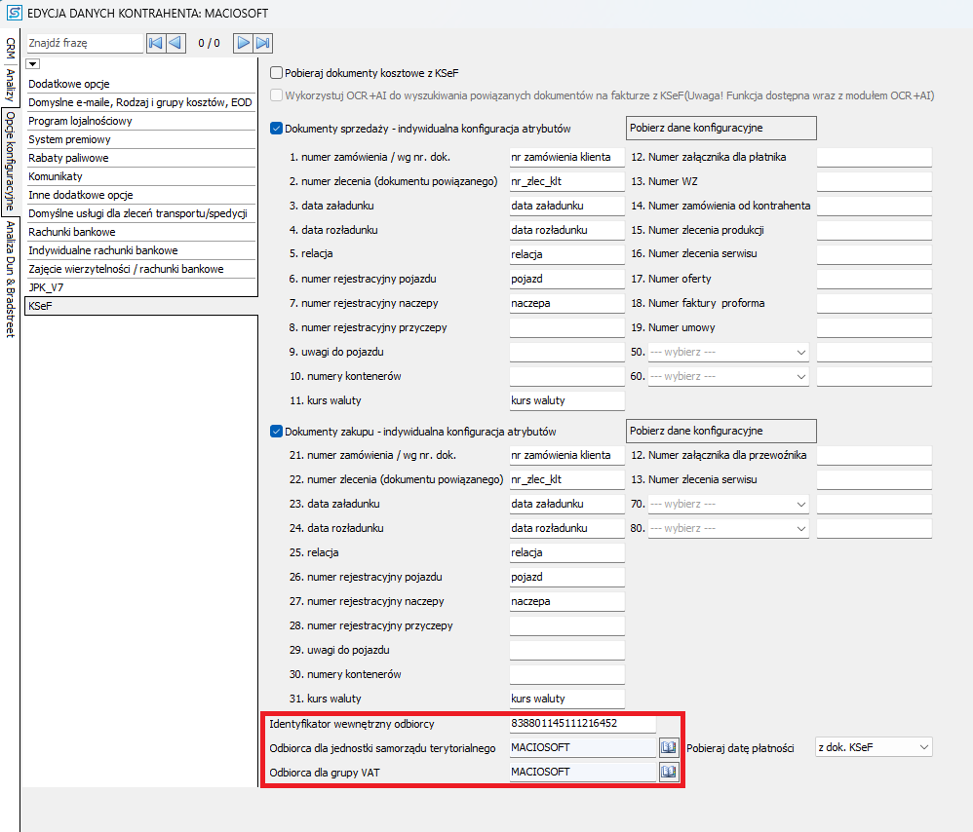Open Program lojalnościowy section
The image size is (973, 832).
140,121
